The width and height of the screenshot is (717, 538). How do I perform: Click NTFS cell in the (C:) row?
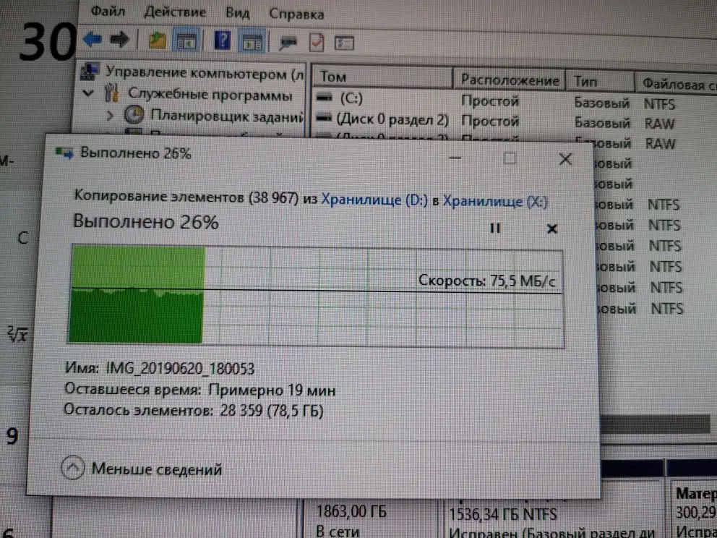pos(659,104)
